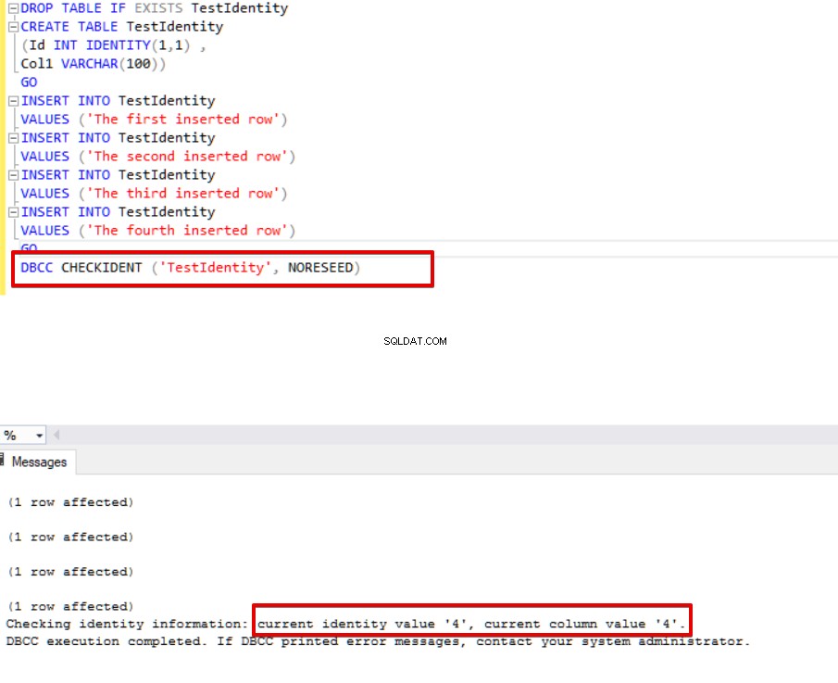Click the DBCC CHECKIDENT statement line
838x683 pixels.
click(190, 268)
